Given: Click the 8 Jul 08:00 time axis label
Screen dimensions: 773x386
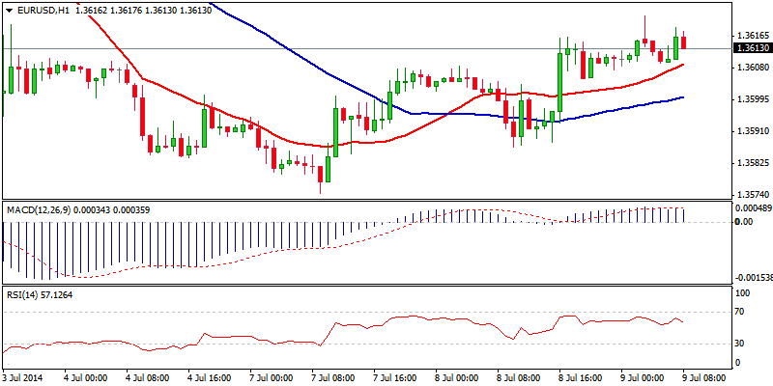Looking at the screenshot, I should [x=517, y=378].
